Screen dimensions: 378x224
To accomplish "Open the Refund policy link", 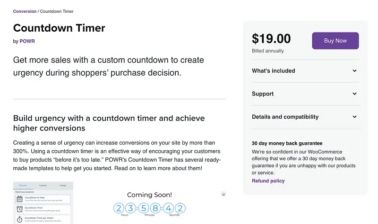I will (268, 181).
